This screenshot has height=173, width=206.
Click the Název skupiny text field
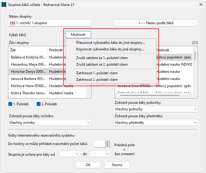pyautogui.click(x=49, y=23)
